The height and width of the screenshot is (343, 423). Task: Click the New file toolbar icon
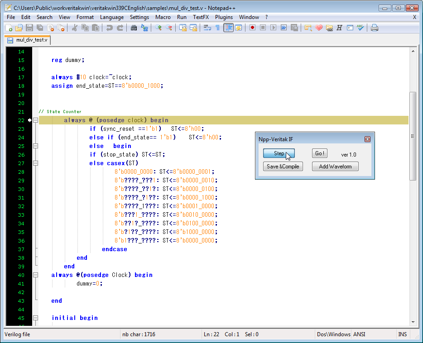coord(9,28)
